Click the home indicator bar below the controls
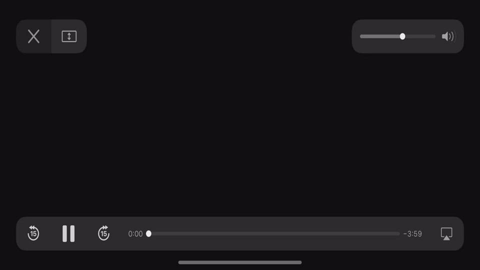480x270 pixels. coord(240,262)
